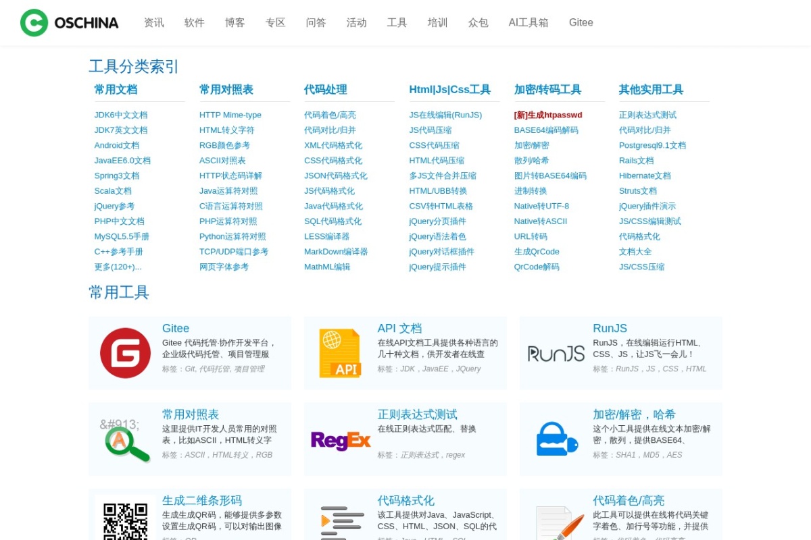Screen dimensions: 811x540
Task: Click the RunJS logo icon
Action: [x=556, y=352]
